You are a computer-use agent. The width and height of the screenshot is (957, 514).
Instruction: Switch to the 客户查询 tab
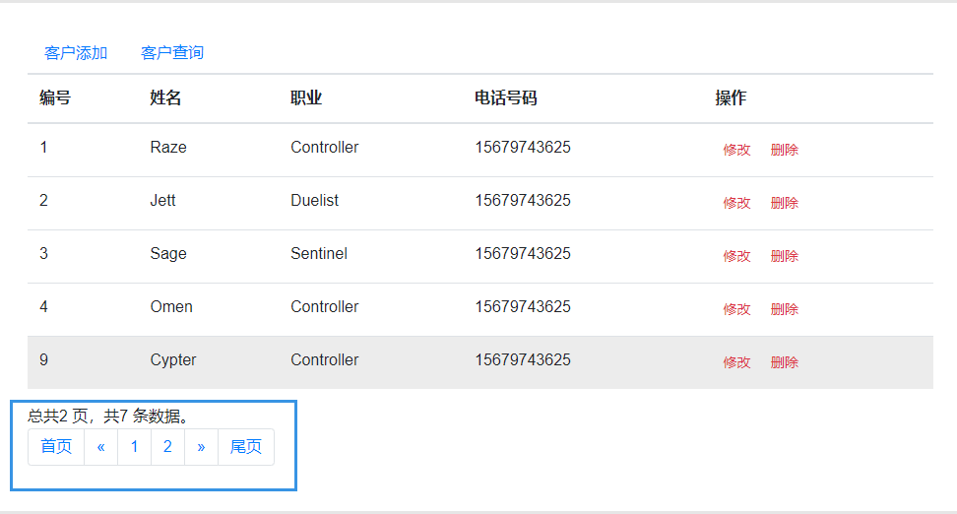pos(172,53)
